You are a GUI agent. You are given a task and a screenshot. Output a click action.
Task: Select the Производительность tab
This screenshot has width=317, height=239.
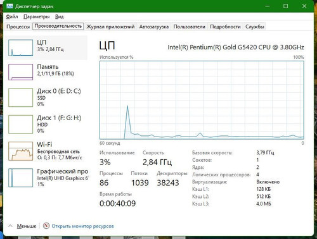58,26
